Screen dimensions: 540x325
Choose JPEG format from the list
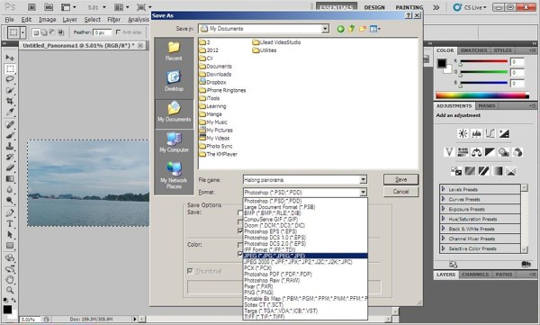305,256
